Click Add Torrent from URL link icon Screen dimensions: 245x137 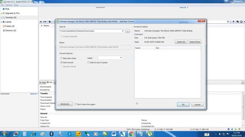tap(45, 22)
